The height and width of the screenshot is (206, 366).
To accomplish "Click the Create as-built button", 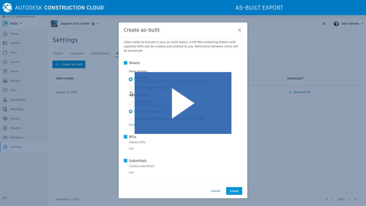I will tap(69, 64).
